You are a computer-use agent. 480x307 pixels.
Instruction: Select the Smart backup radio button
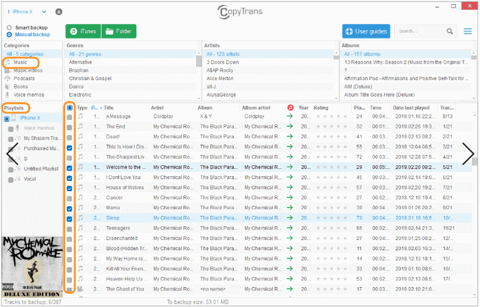[x=9, y=27]
